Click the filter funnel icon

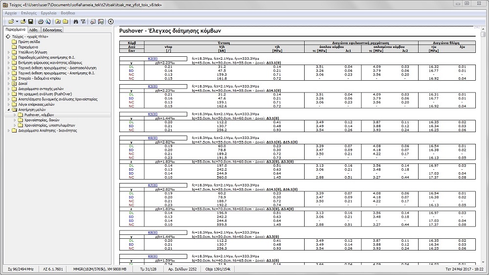point(83,22)
